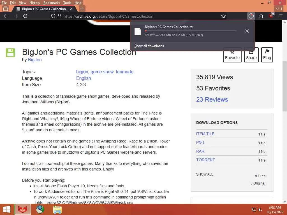The height and width of the screenshot is (215, 287).
Task: Open the Windows Start button
Action: pos(7,209)
